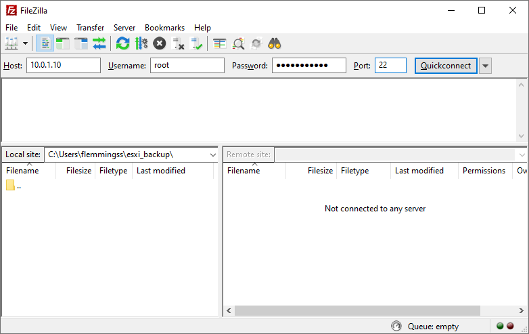The image size is (529, 334).
Task: Sort local files by Last modified column
Action: click(x=172, y=171)
